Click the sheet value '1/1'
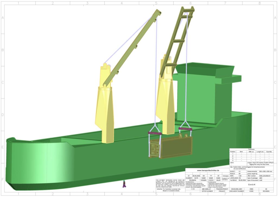278x197 pixels. [x=240, y=171]
